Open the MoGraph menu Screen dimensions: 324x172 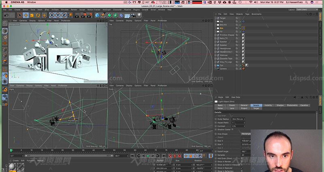[107, 10]
